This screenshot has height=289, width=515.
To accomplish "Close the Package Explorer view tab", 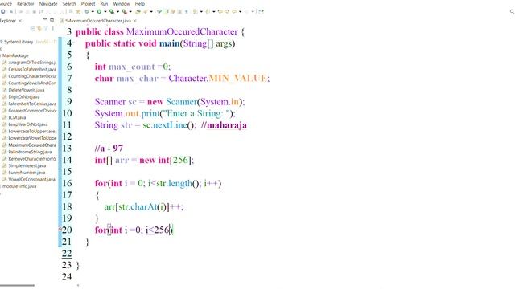I will coord(20,21).
